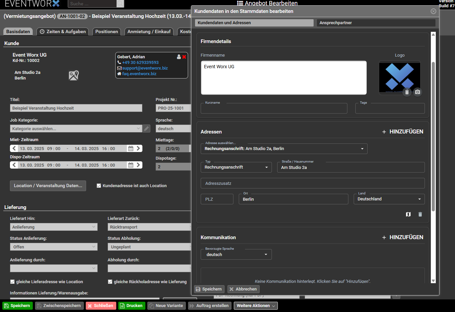
Task: Switch to the Zeiten & Aufgaben tab
Action: [63, 31]
